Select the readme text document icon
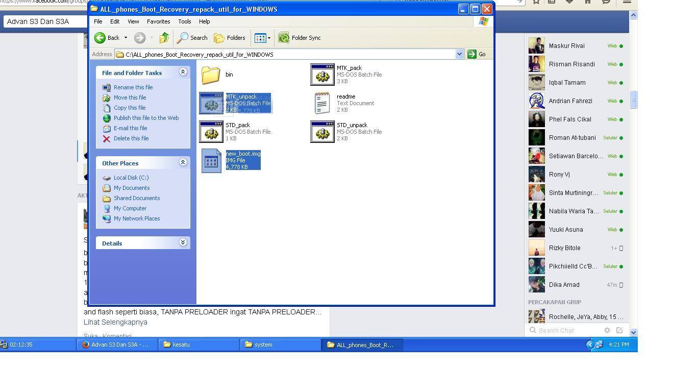Viewport: 697px width, 392px height. click(x=322, y=103)
